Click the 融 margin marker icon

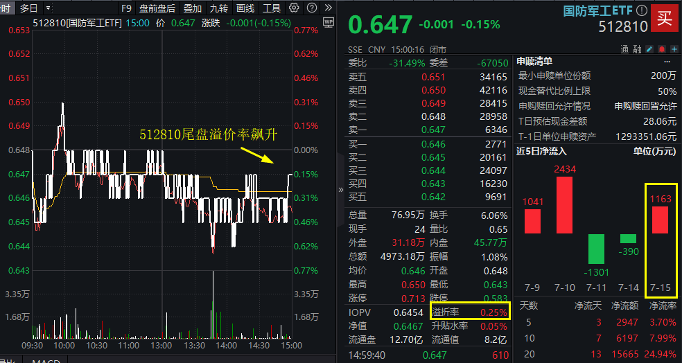click(637, 50)
